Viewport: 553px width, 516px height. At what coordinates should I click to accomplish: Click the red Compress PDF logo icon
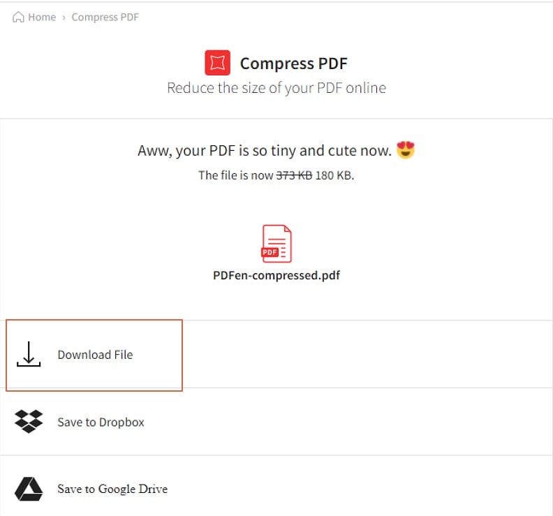point(218,63)
